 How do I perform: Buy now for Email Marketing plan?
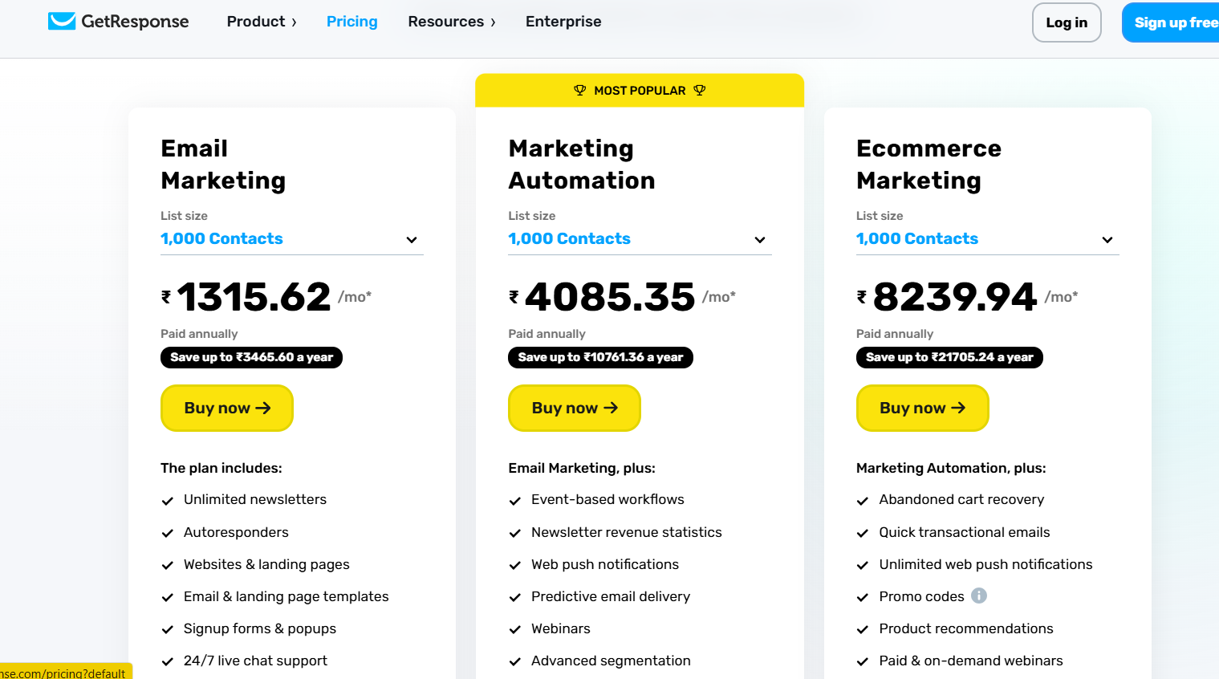coord(227,408)
